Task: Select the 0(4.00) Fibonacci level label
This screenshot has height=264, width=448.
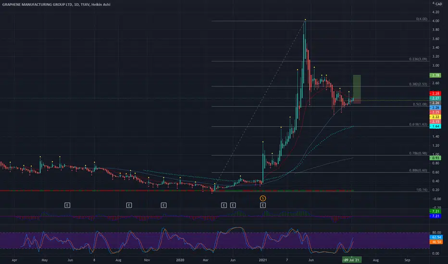Action: 422,19
